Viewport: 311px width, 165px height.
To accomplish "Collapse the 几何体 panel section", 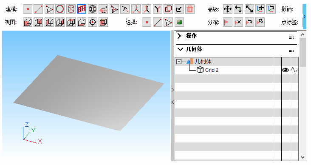I will coord(180,49).
